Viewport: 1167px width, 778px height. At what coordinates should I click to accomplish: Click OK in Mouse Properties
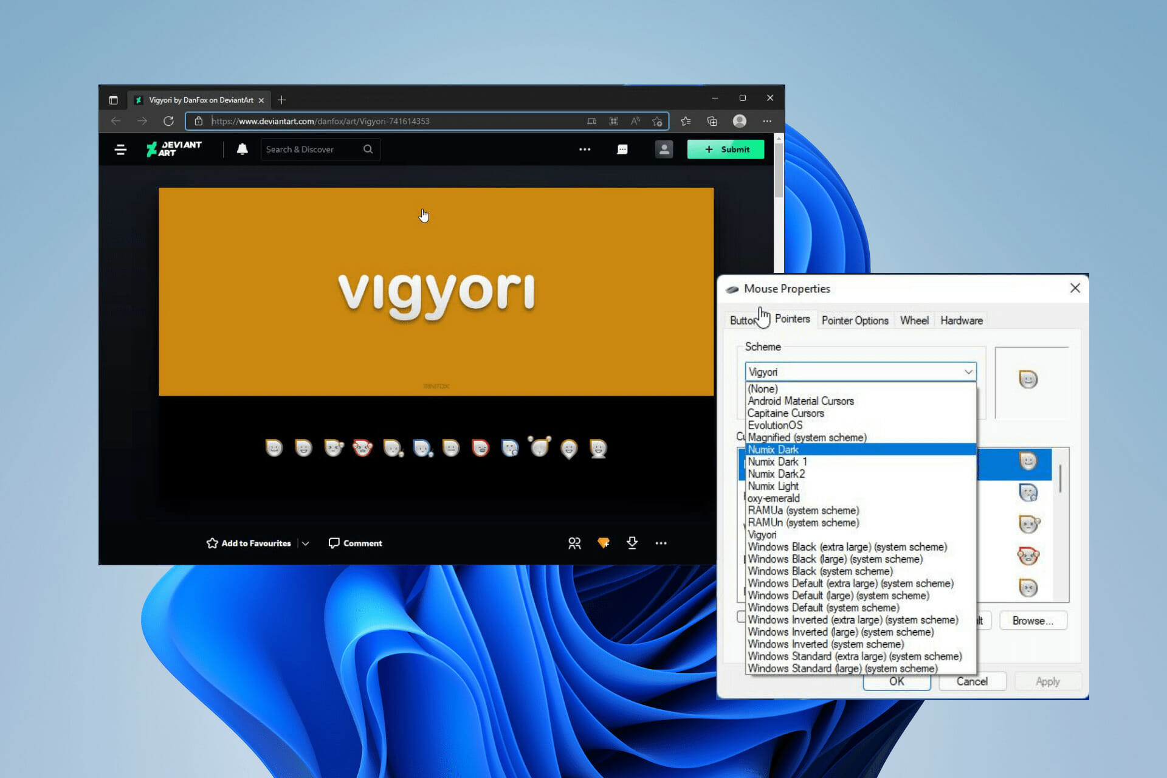pyautogui.click(x=897, y=681)
